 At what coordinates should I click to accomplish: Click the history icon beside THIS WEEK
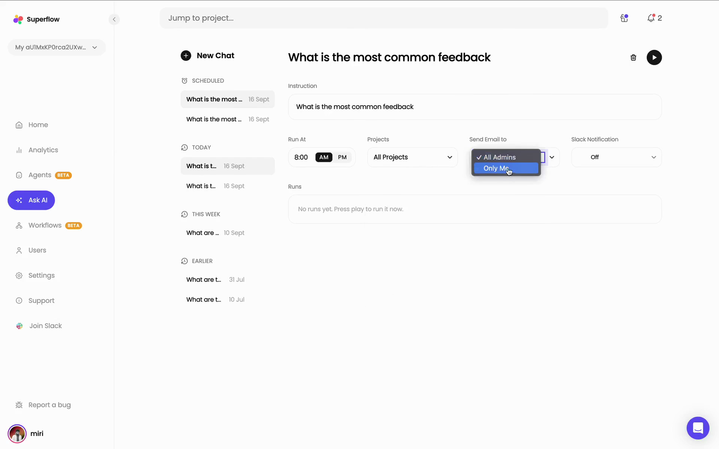pyautogui.click(x=184, y=214)
